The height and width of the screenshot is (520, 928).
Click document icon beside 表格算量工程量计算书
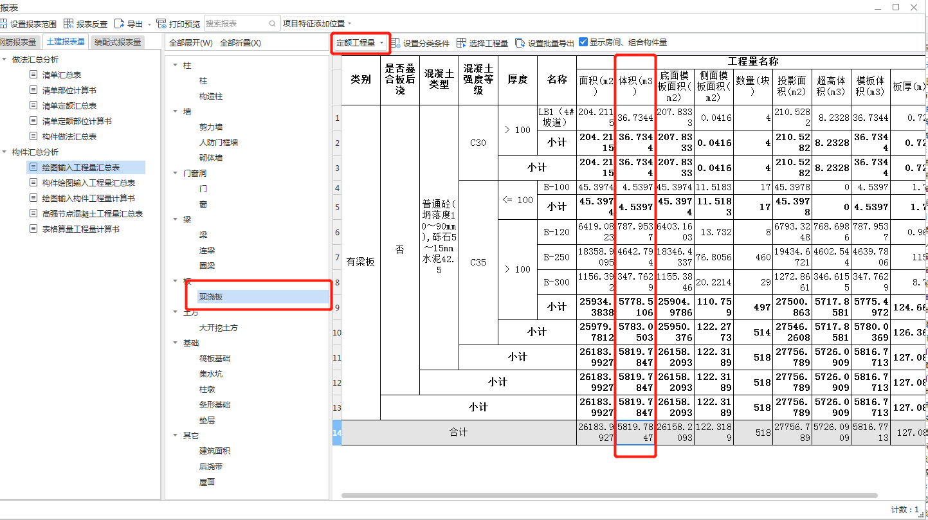pyautogui.click(x=33, y=229)
